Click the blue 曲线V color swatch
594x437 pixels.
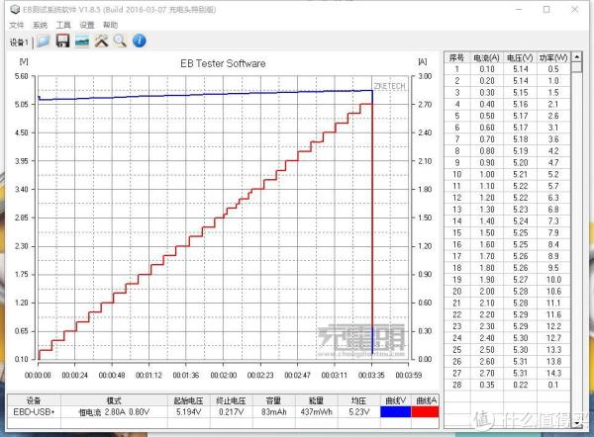[395, 412]
